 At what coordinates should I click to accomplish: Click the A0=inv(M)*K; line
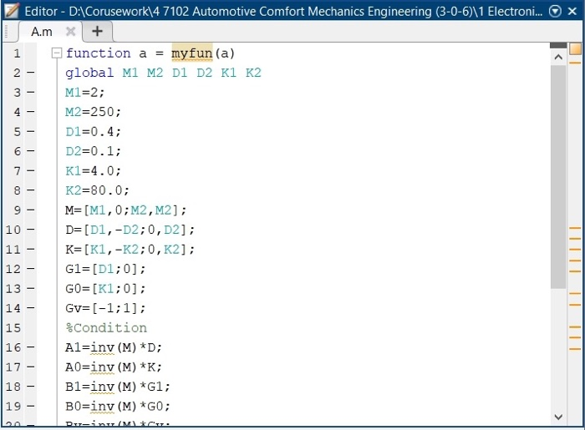pos(114,367)
